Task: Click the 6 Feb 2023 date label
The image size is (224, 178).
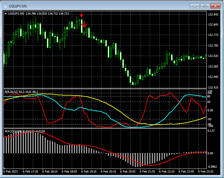Action: coord(11,172)
